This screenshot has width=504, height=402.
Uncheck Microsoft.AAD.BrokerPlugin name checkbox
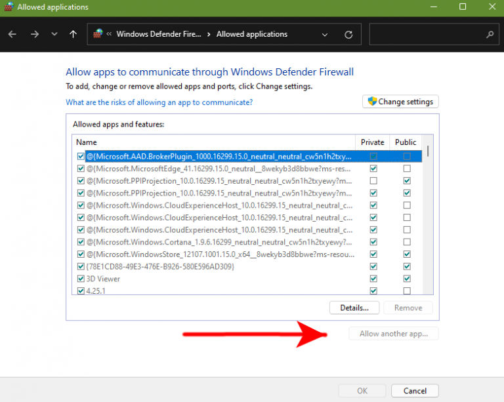81,156
